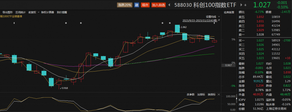Select 除权计算器 in the toolbar

pyautogui.click(x=48, y=13)
